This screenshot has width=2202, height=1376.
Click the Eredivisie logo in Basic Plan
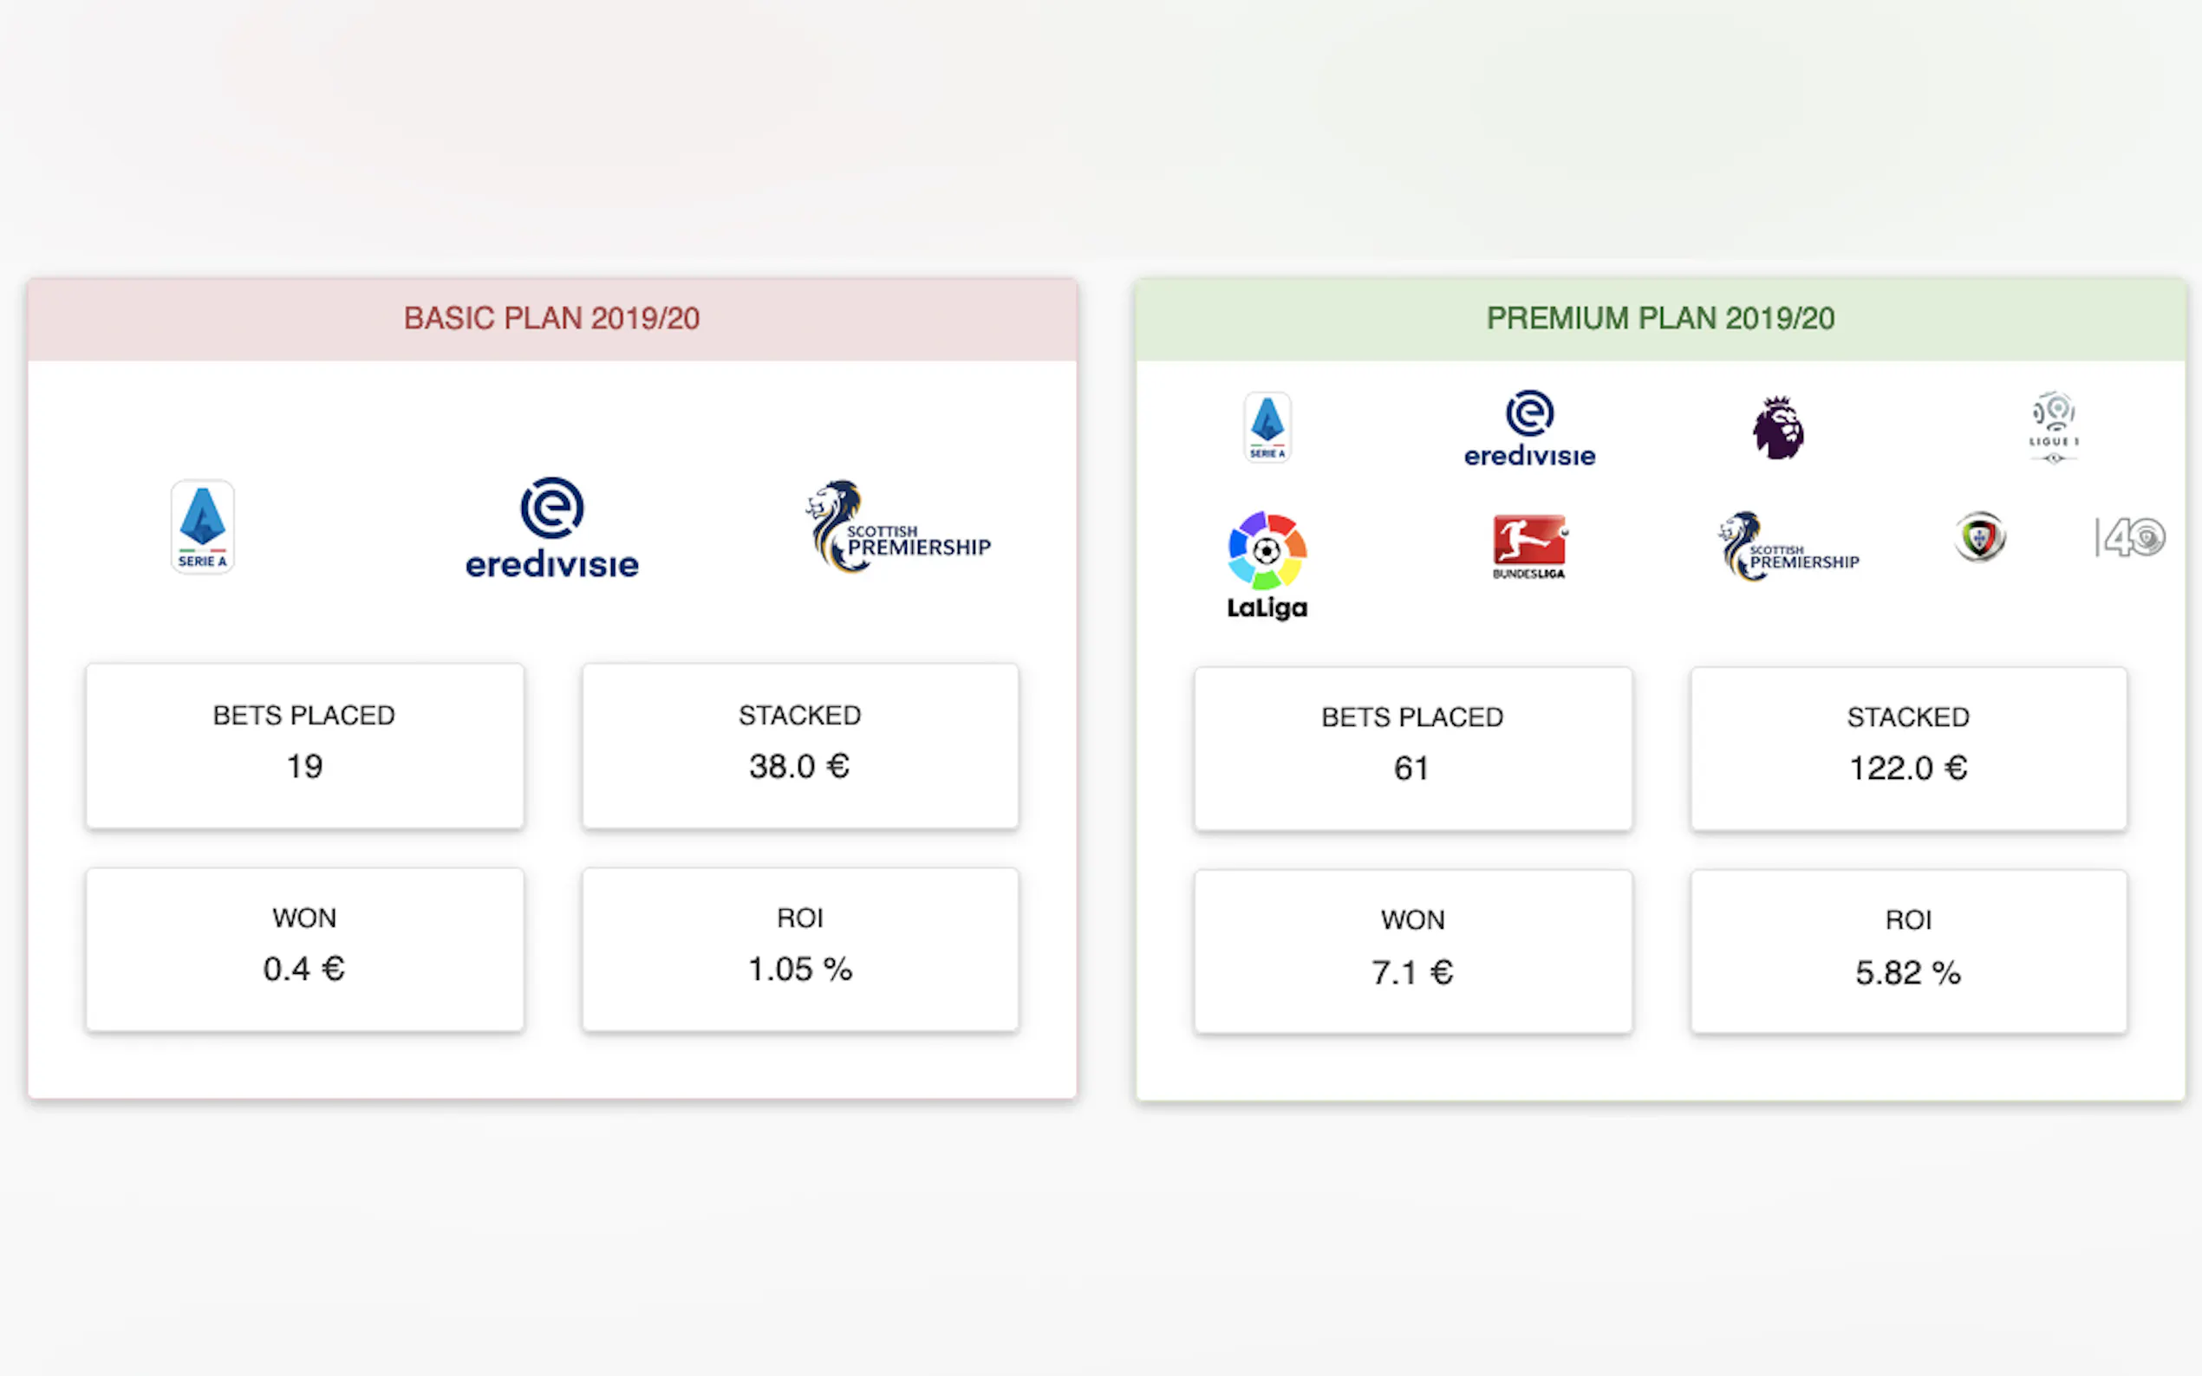pyautogui.click(x=551, y=528)
